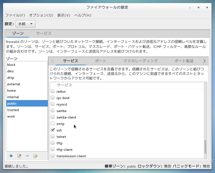Maximize the firewall settings window
Image resolution: width=215 pixels, height=173 pixels.
[199, 7]
